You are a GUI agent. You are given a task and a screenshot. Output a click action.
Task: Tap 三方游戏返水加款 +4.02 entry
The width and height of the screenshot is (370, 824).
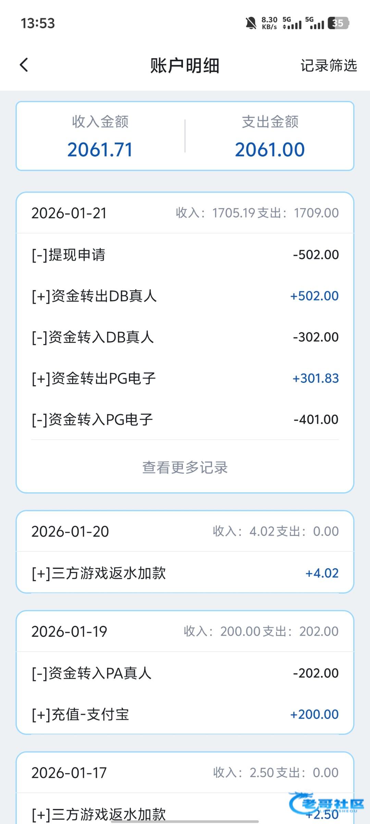(185, 573)
